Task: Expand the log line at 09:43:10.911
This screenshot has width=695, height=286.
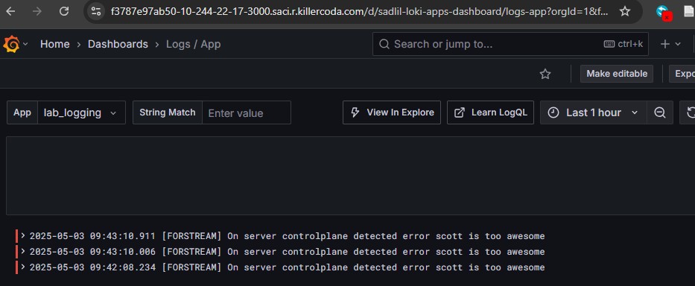Action: point(23,235)
